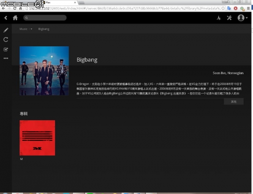This screenshot has width=253, height=194.
Task: Go to browser home page
Action: point(20,8)
